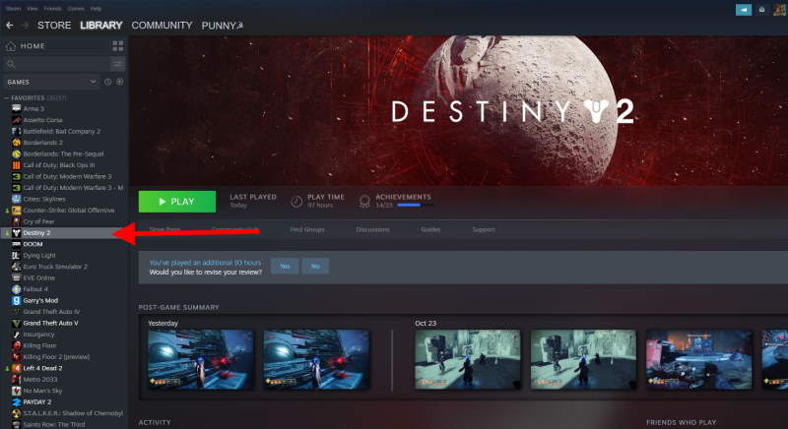The image size is (788, 429).
Task: Launch Destiny 2 with PLAY button
Action: coord(177,201)
